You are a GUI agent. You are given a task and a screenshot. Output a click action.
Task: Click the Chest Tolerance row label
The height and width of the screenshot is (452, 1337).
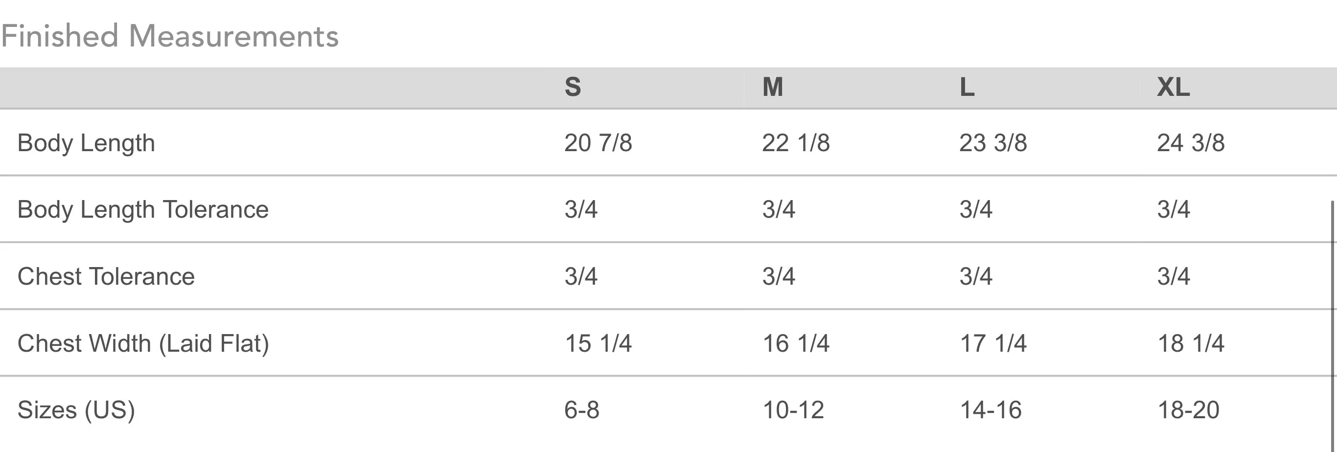(x=106, y=276)
